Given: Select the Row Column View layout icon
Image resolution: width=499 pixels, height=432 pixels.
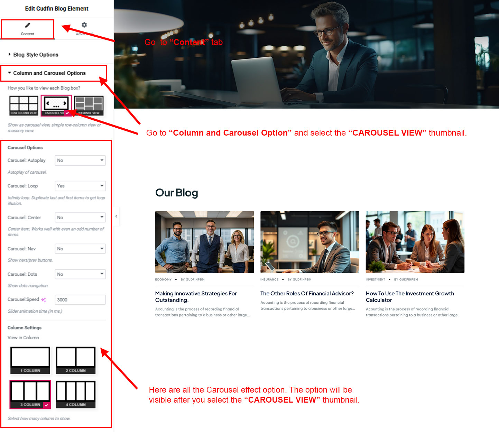Looking at the screenshot, I should [24, 105].
